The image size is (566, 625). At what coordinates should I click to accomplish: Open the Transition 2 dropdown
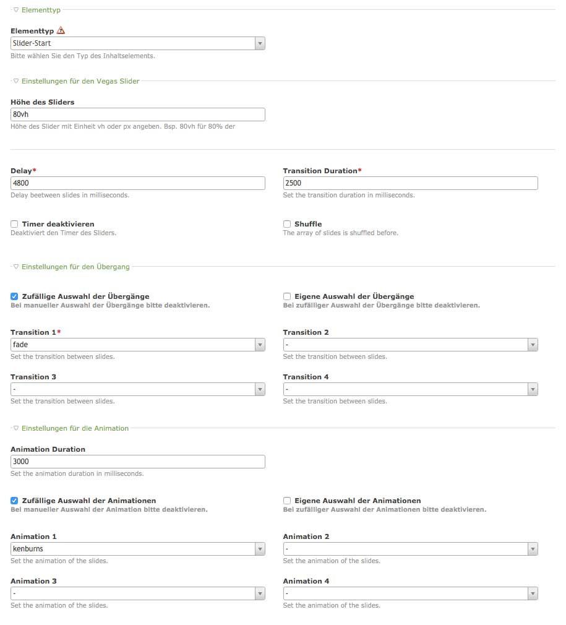coord(410,345)
